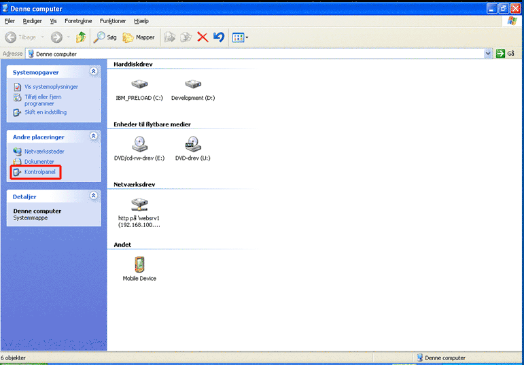Toggle the Mapper folders pane
Viewport: 524px width, 365px height.
[x=139, y=37]
